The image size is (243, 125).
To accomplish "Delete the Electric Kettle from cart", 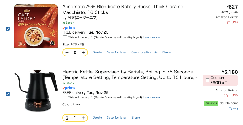I will [97, 118].
